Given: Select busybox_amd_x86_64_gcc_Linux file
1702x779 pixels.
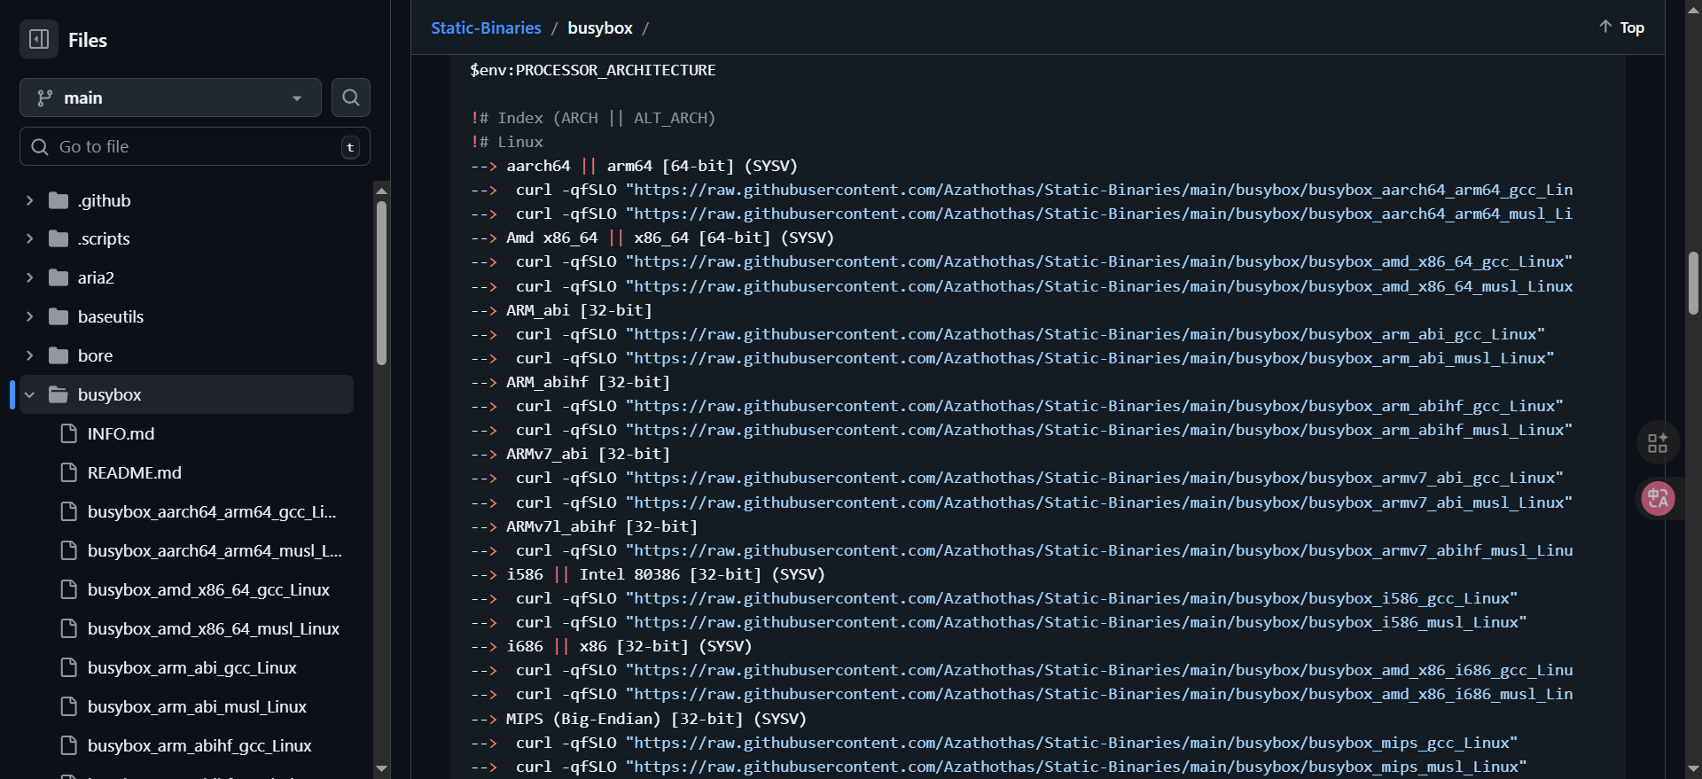Looking at the screenshot, I should (x=207, y=589).
